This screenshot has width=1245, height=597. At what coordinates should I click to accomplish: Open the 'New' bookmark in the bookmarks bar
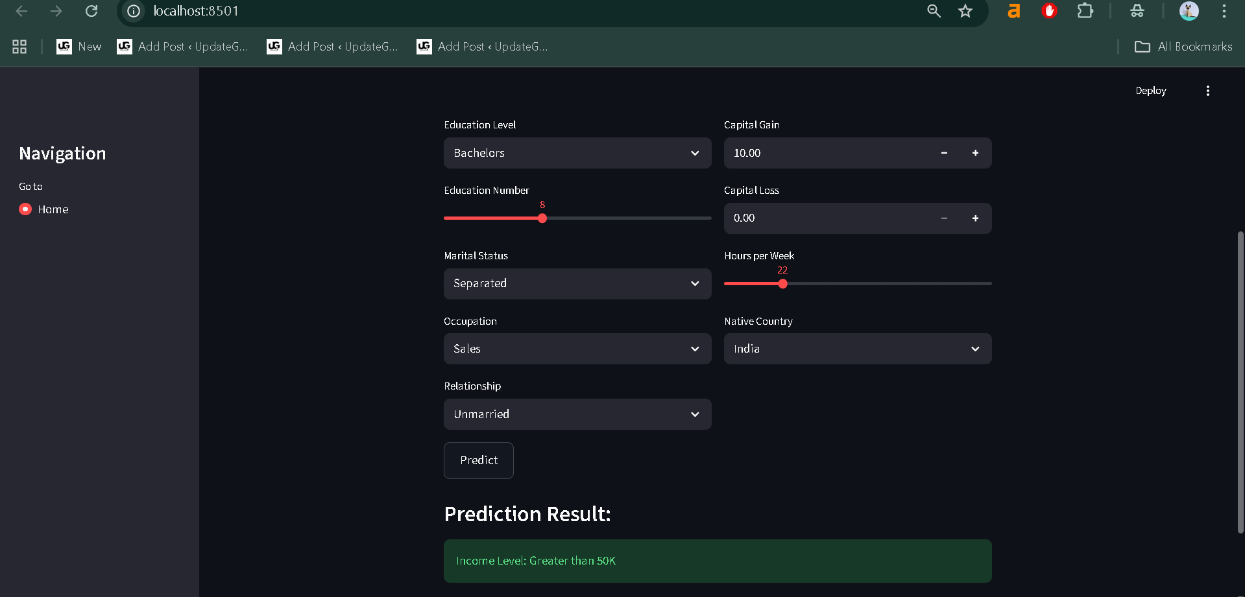coord(79,47)
